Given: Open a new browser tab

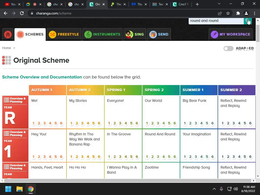Looking at the screenshot, I should [x=197, y=4].
